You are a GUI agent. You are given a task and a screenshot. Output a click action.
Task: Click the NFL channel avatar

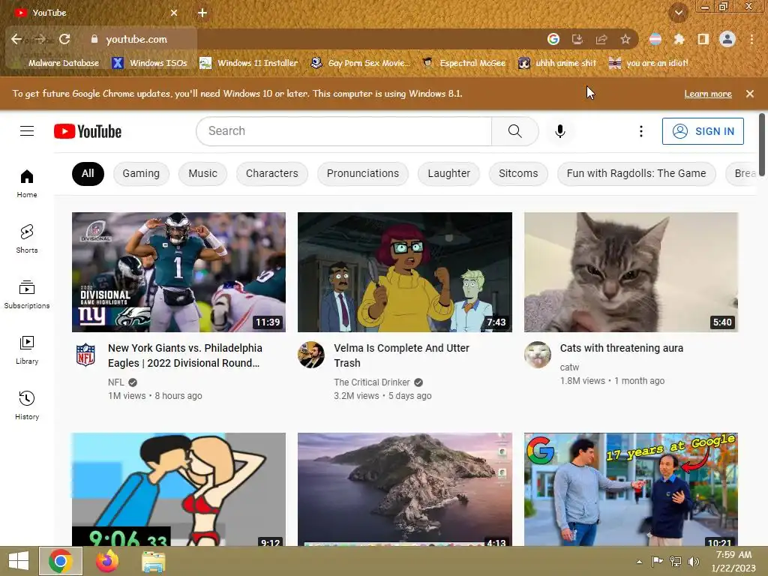click(x=85, y=355)
